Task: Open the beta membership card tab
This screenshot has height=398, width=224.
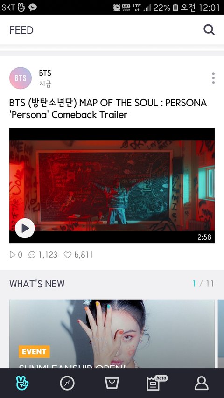Action: point(157,383)
